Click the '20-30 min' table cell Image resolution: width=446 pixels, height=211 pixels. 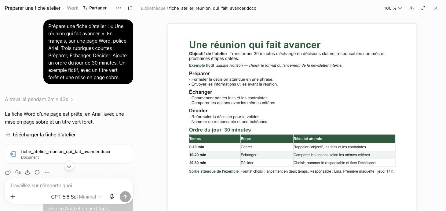tap(215, 163)
